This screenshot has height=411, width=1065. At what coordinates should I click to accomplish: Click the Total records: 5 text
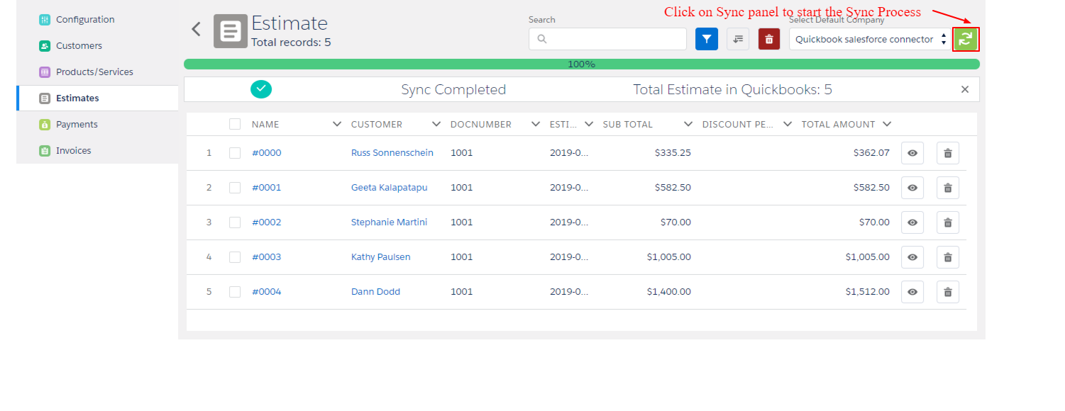(291, 43)
